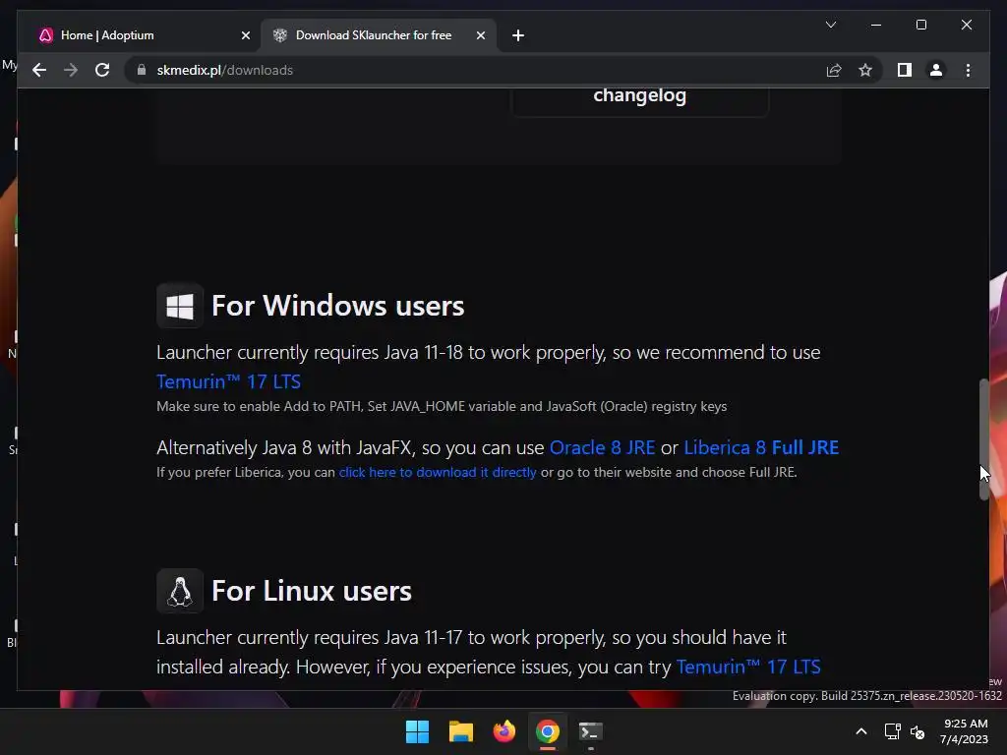Open Temurin 17 LTS link under Linux
This screenshot has width=1007, height=755.
tap(748, 668)
